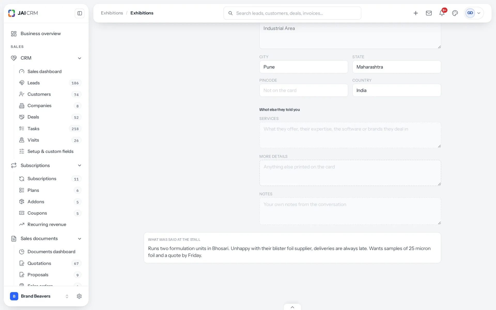
Task: Toggle the sidebar collapse icon
Action: [x=80, y=13]
